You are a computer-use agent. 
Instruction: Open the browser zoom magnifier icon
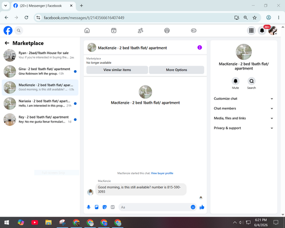point(246,18)
